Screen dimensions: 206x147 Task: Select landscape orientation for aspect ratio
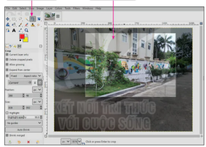click(40, 83)
